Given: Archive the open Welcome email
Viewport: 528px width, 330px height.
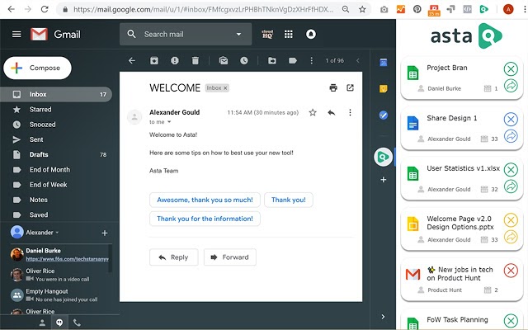Looking at the screenshot, I should click(154, 61).
